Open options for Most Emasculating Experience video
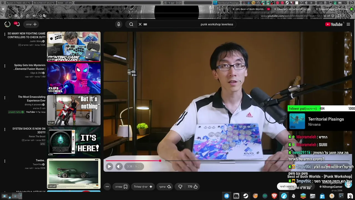The image size is (355, 200). [4, 97]
